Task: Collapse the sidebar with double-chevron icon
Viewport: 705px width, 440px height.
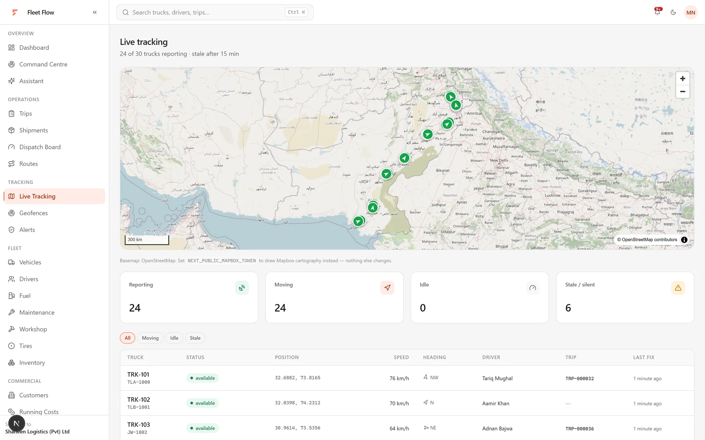Action: [x=95, y=12]
